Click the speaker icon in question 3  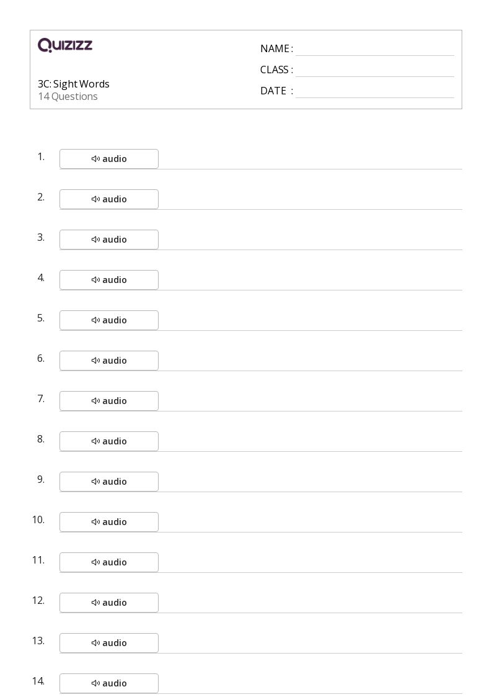(95, 240)
